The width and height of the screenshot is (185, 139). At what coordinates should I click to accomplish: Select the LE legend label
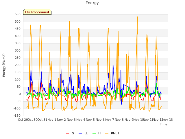point(86,133)
